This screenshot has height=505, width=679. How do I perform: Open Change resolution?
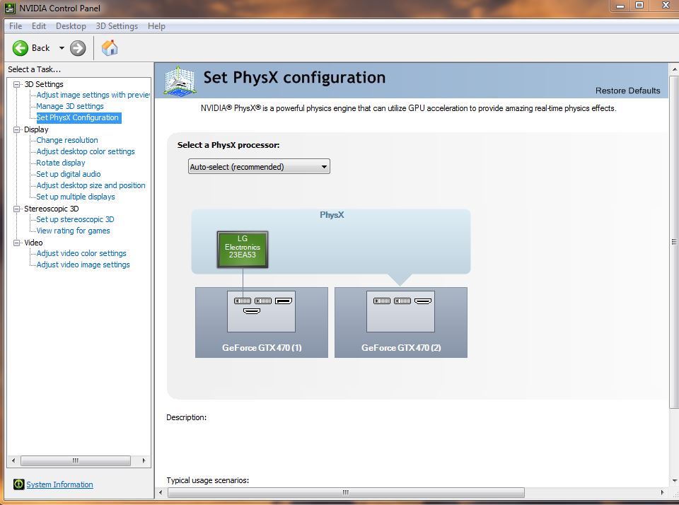click(67, 140)
